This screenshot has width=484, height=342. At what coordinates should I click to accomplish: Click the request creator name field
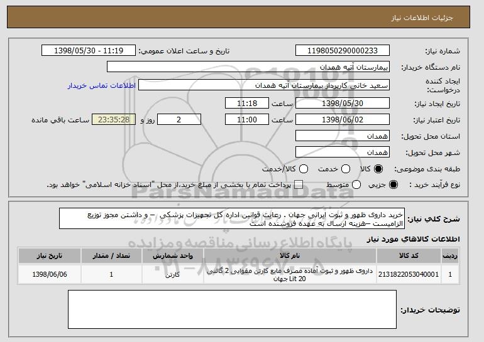point(264,85)
